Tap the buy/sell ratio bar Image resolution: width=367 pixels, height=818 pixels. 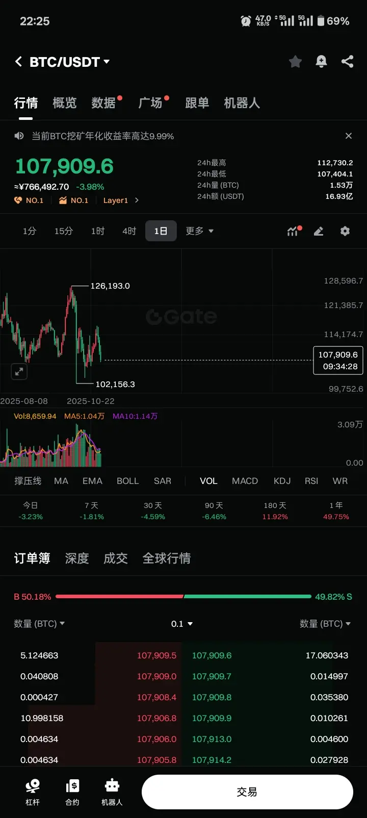point(183,596)
